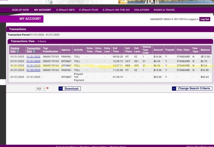
Task: Open the PDF format dropdown
Action: coord(41,89)
